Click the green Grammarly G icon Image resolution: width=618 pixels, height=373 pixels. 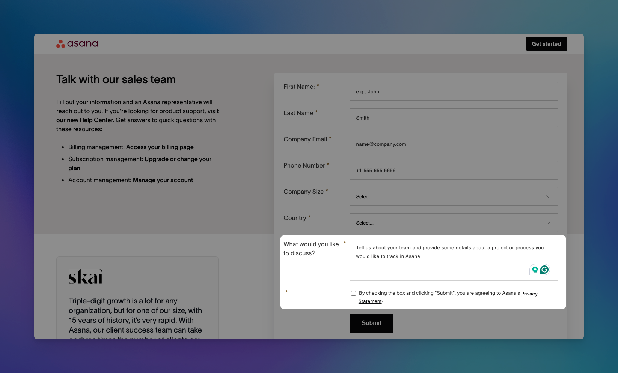544,270
